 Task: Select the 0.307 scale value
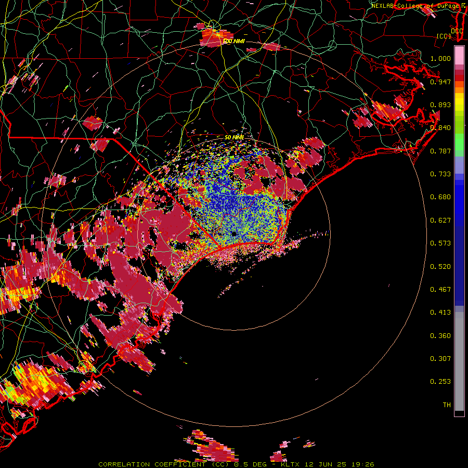point(440,359)
